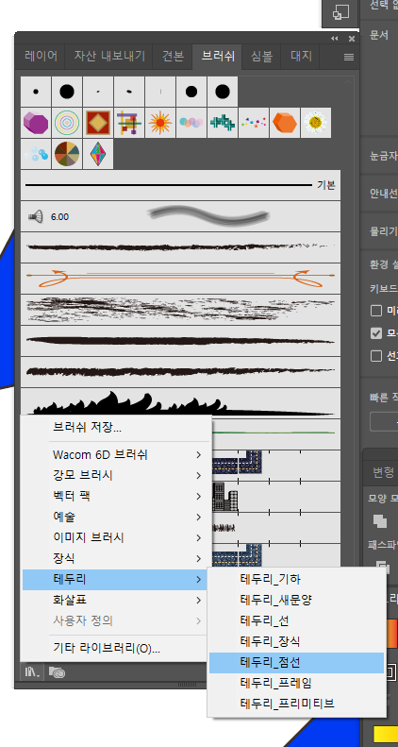Switch to the 심볼 tab
The width and height of the screenshot is (398, 747).
[x=261, y=57]
